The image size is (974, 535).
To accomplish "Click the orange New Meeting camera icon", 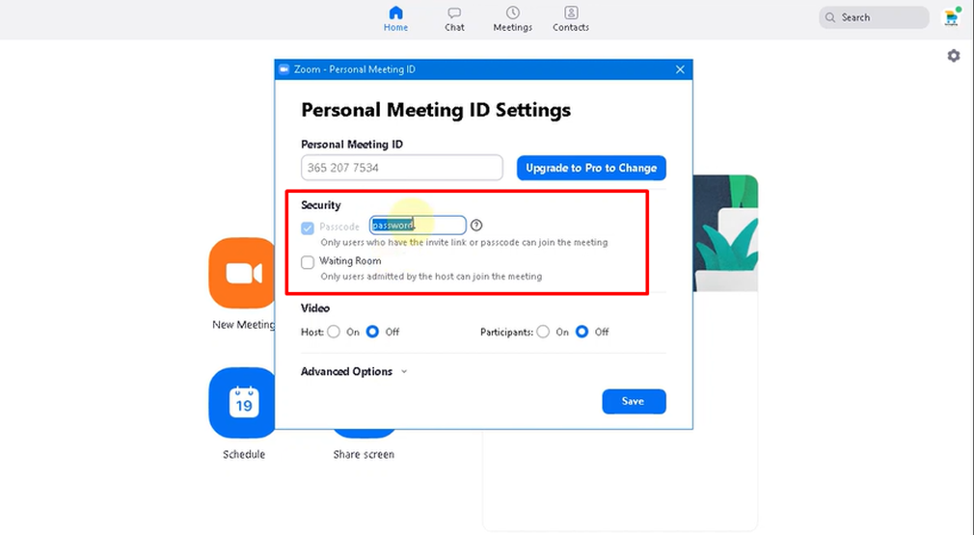I will 243,273.
